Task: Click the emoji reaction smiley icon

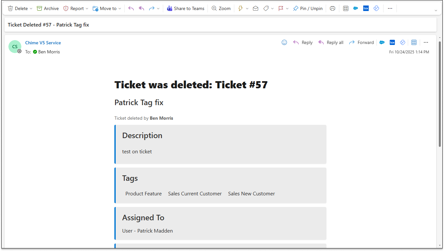Action: click(x=284, y=42)
